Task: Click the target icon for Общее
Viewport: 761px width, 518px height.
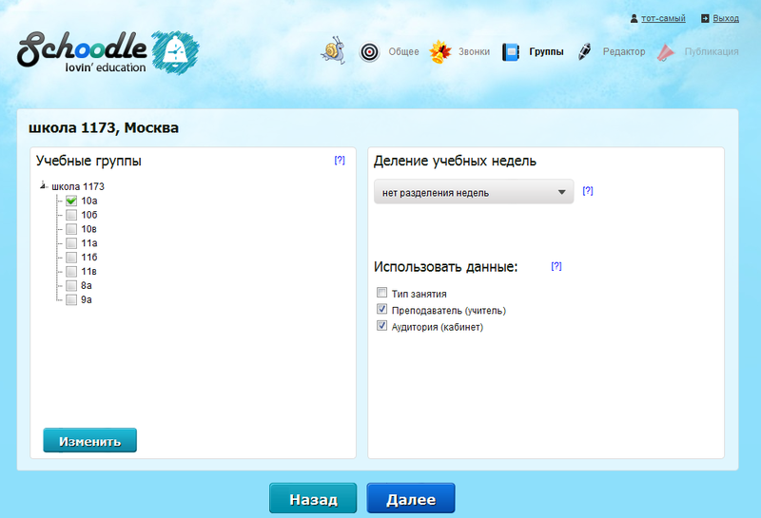Action: point(369,52)
